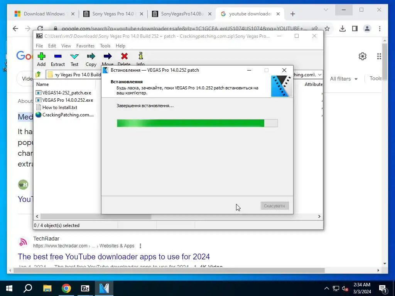Open the Help menu in 7-Zip
395x296 pixels.
click(120, 46)
